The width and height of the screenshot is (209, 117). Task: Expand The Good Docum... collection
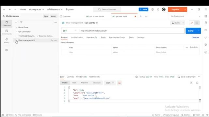point(16,36)
